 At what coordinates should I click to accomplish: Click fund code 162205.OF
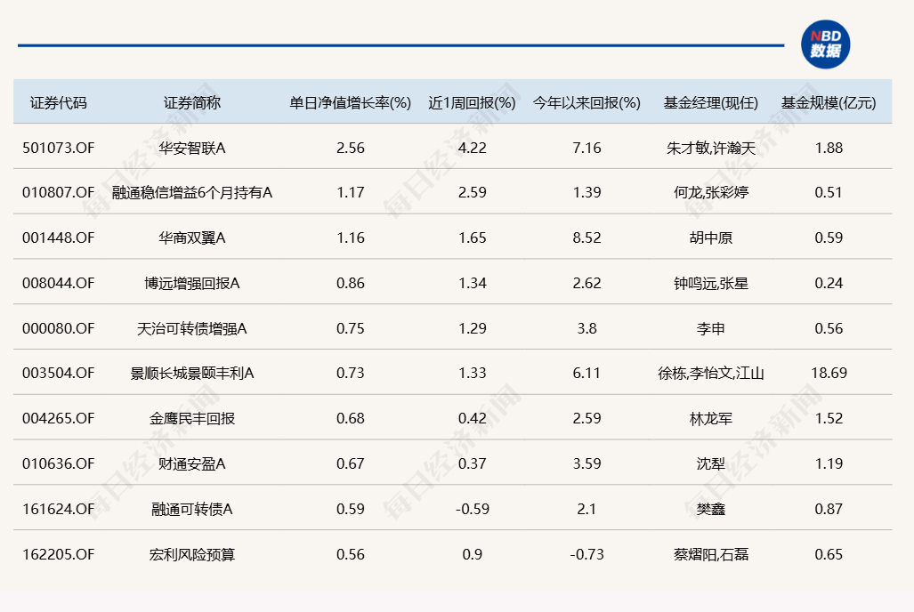tap(58, 555)
